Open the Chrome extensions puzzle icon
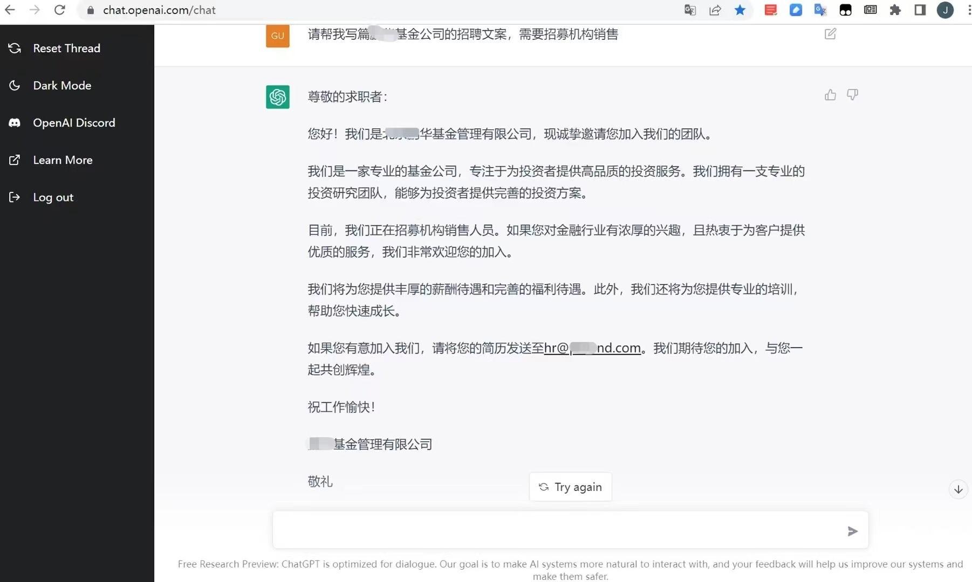 (895, 10)
